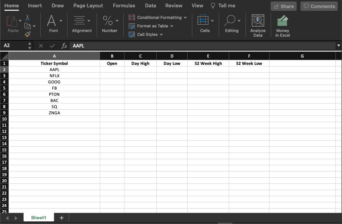Open the Formulas tab
Image resolution: width=342 pixels, height=224 pixels.
tap(124, 6)
